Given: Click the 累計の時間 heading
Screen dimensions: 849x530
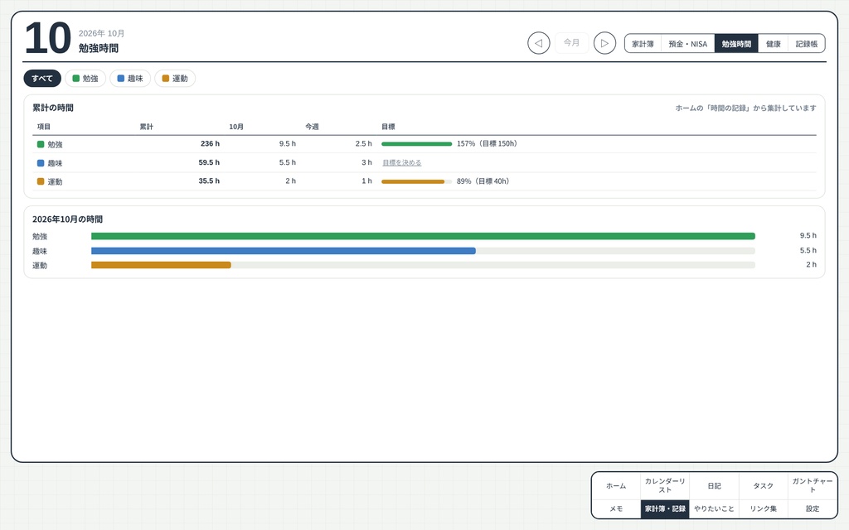Looking at the screenshot, I should tap(53, 108).
